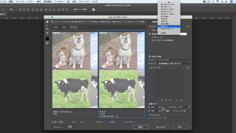The height and width of the screenshot is (133, 236).
Task: Click the document icon in Photoshop options bar
Action: pyautogui.click(x=93, y=9)
